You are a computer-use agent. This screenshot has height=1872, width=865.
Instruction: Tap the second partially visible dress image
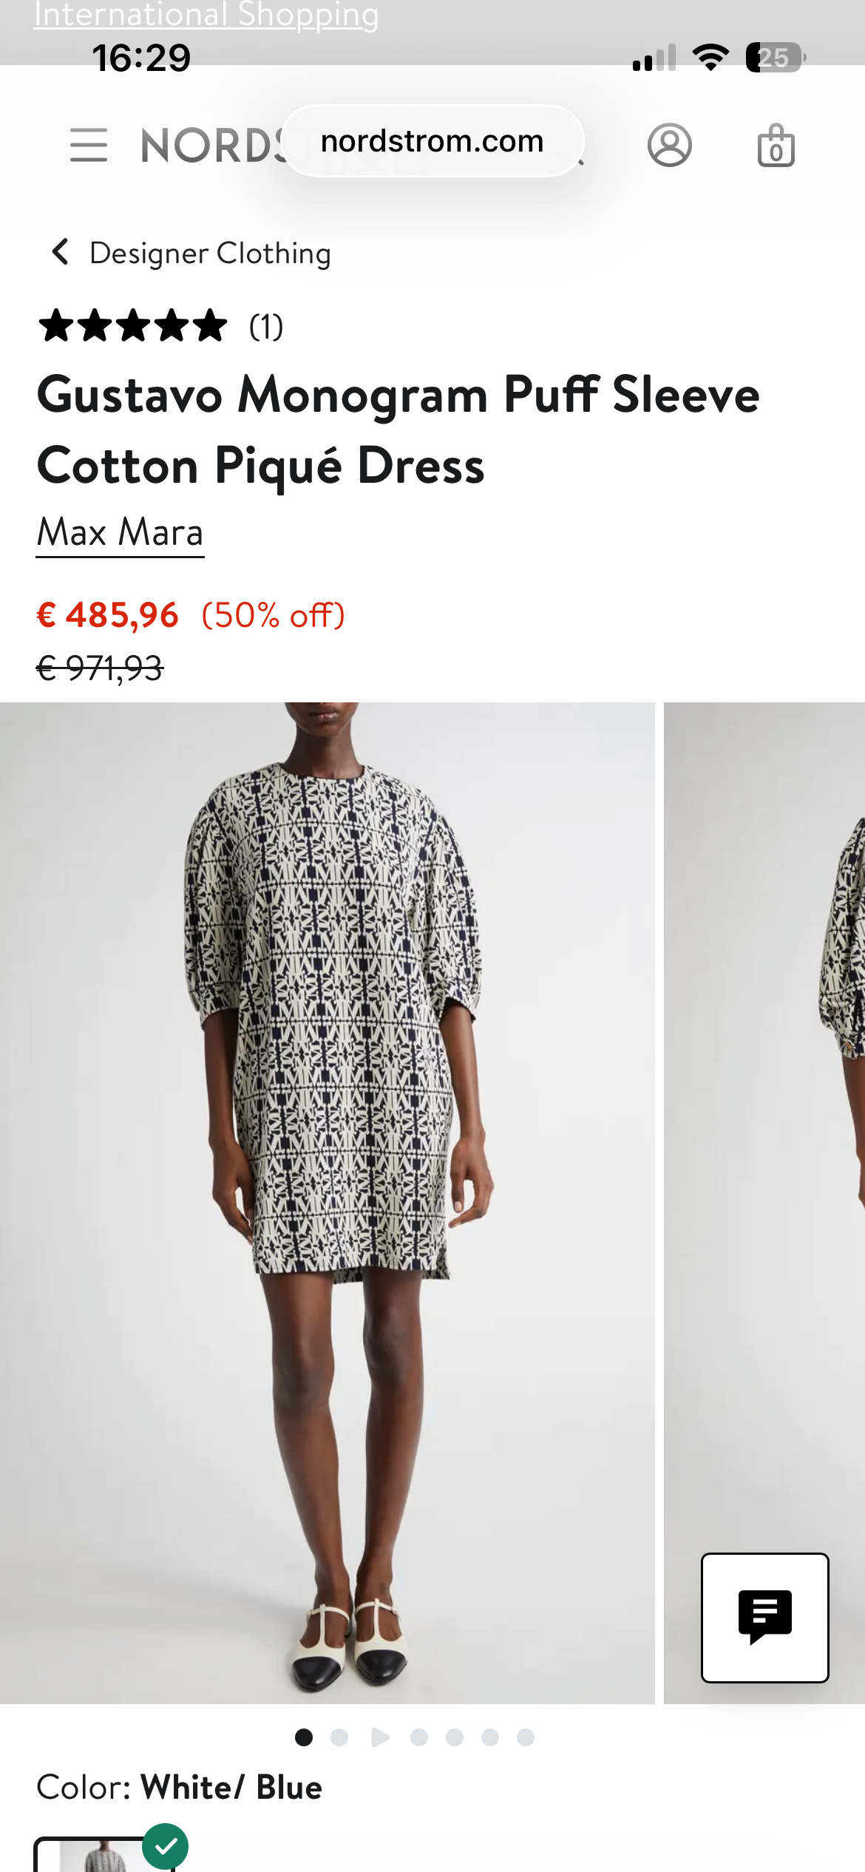764,1203
